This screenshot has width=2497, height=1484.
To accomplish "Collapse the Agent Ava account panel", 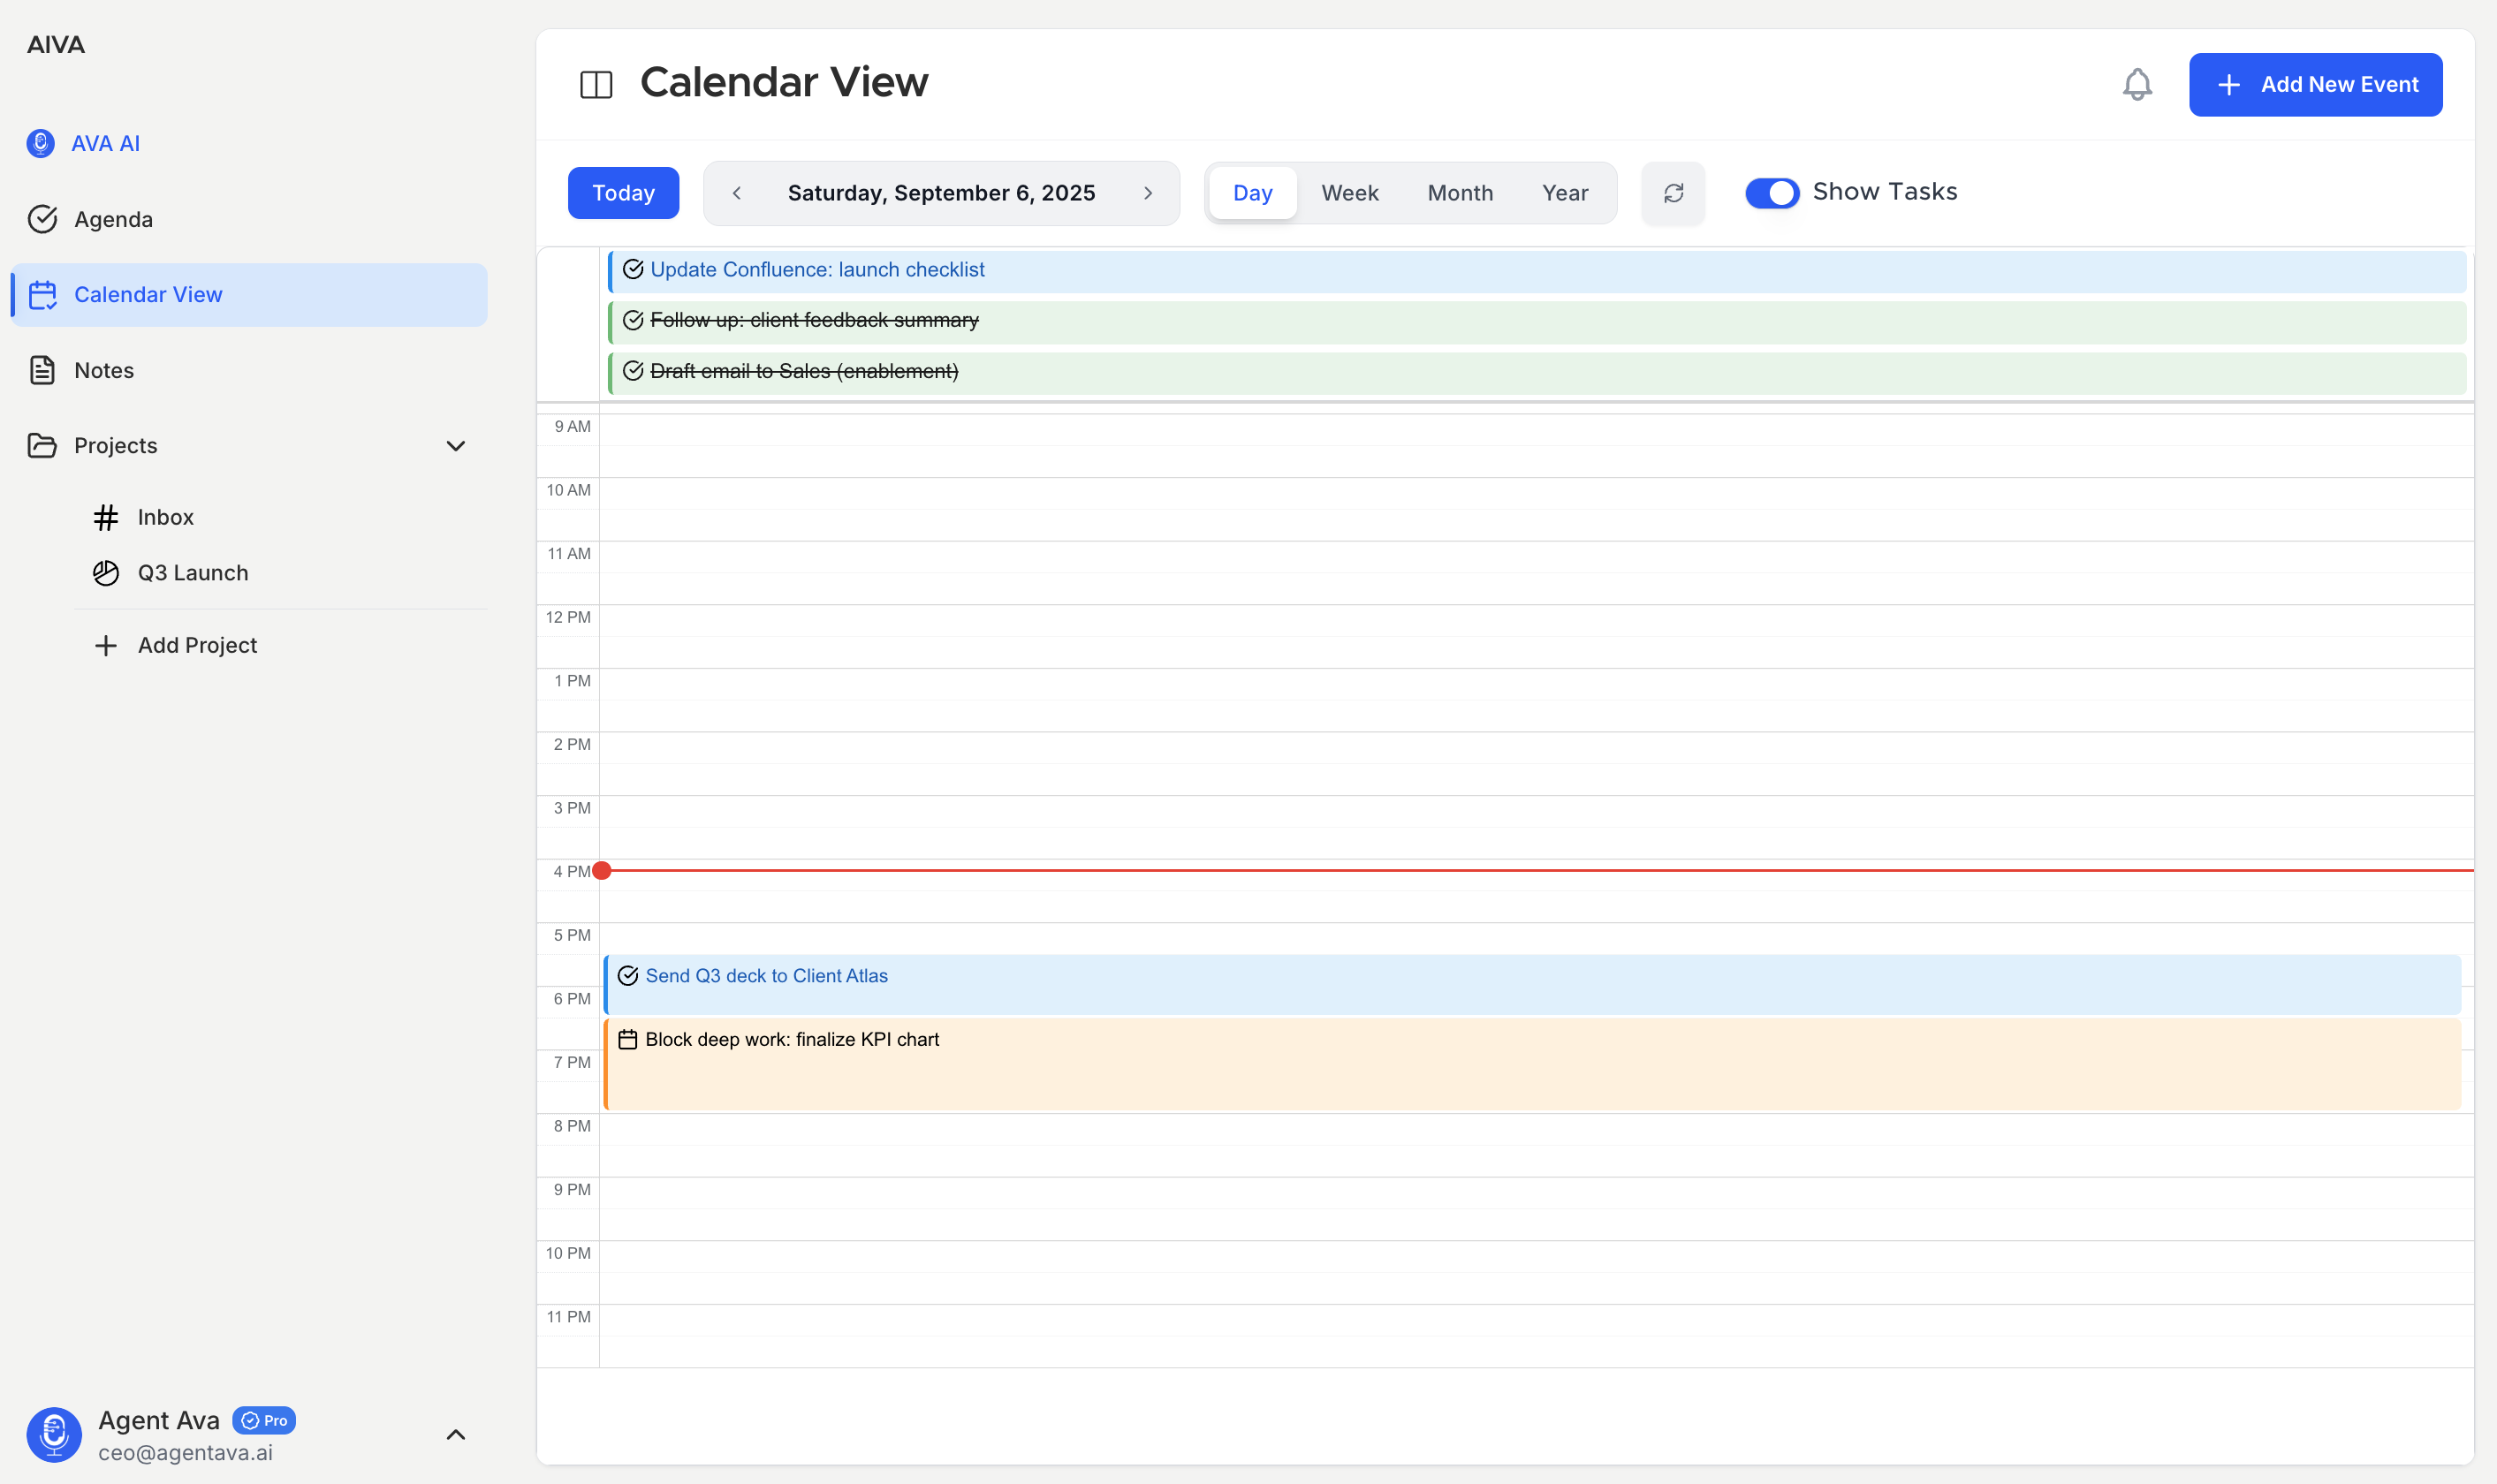I will (456, 1434).
